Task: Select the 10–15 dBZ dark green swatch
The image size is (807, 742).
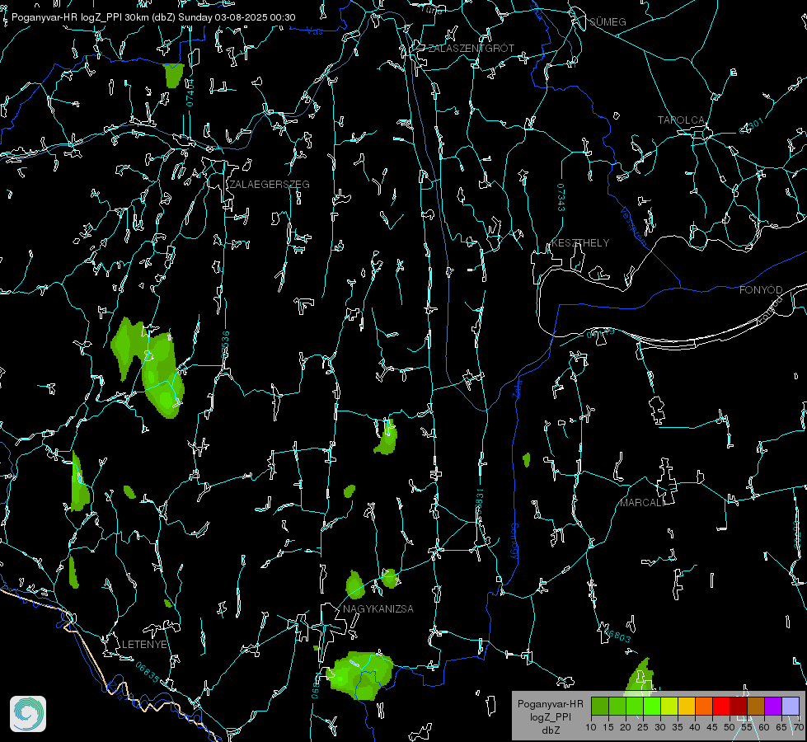Action: 600,707
